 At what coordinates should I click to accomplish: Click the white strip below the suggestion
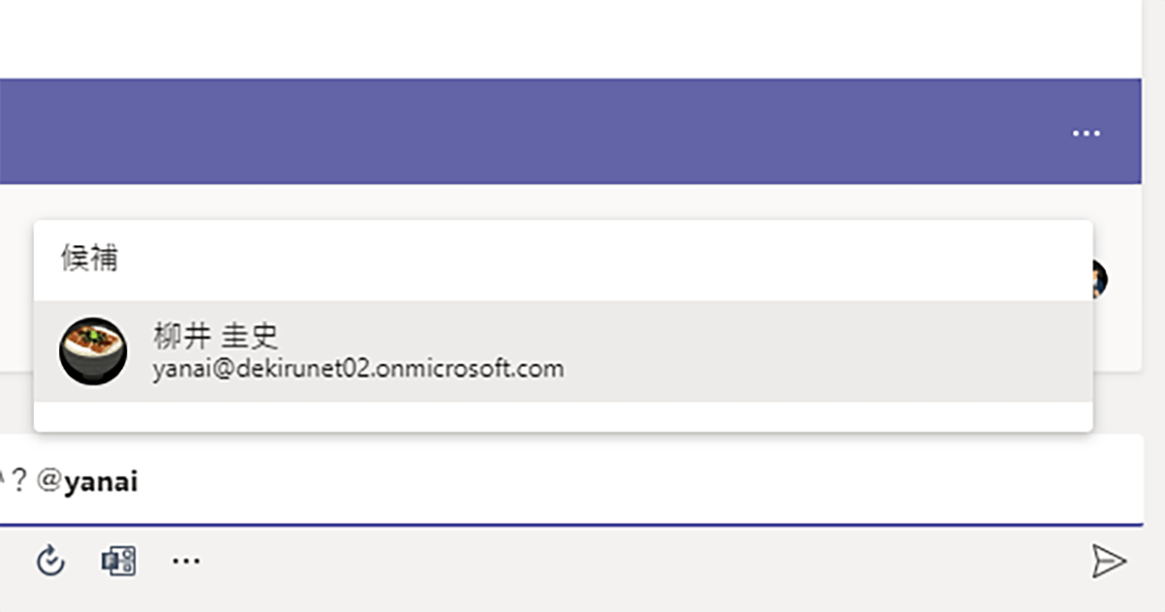(x=563, y=416)
